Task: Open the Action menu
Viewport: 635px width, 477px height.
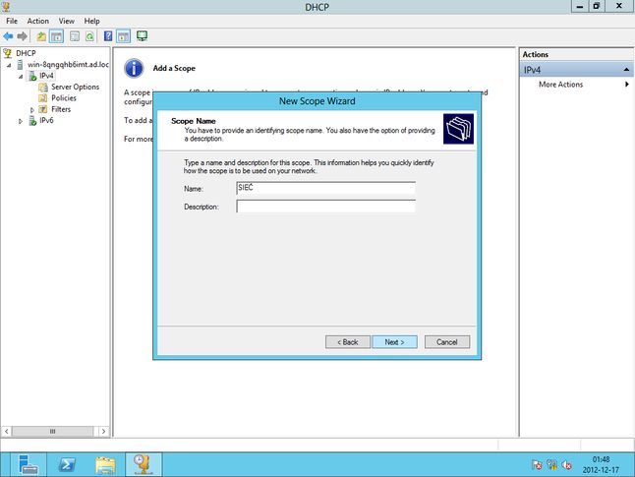Action: tap(37, 21)
